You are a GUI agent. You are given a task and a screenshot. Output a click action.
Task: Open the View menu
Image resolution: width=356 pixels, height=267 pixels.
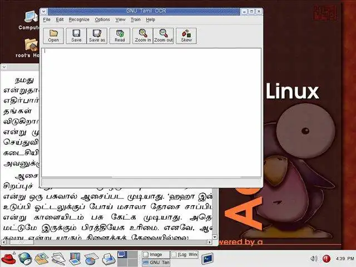pyautogui.click(x=120, y=19)
